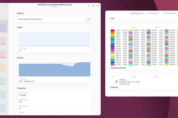The height and width of the screenshot is (118, 178).
Task: Open the CPU16 color swatch
Action: click(112, 65)
